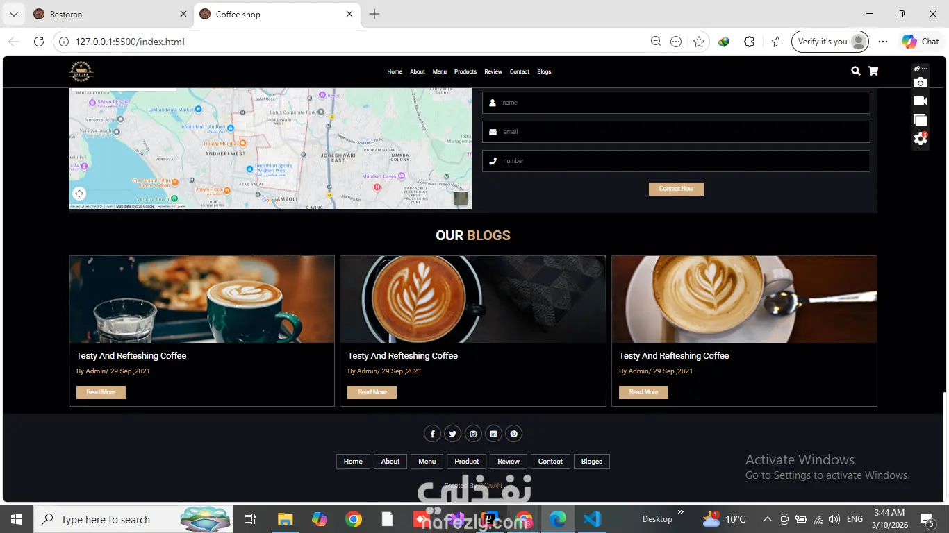Open File Explorer from the taskbar
Image resolution: width=949 pixels, height=533 pixels.
point(286,519)
